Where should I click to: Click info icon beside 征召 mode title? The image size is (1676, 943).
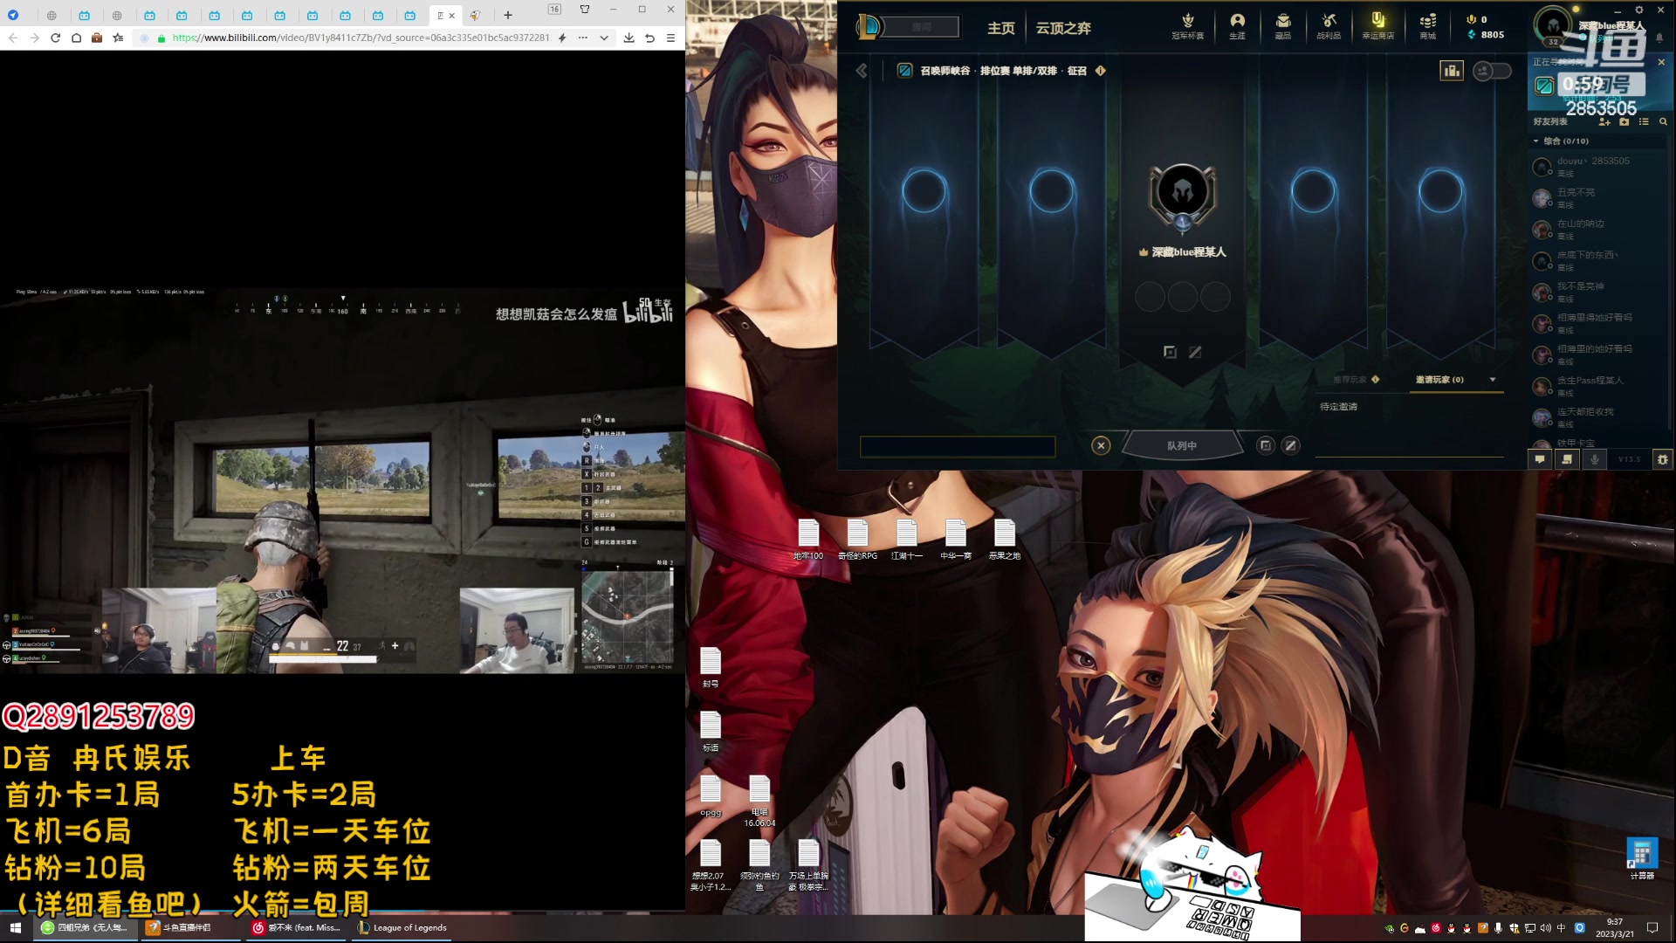(1101, 71)
